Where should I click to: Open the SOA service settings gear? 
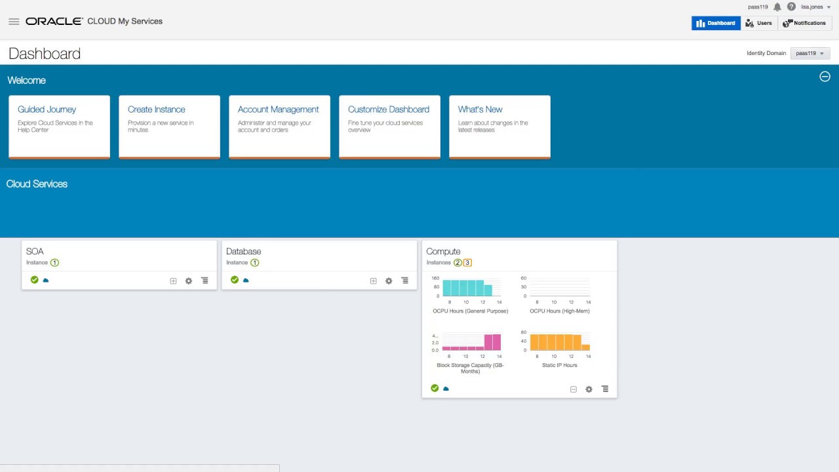pyautogui.click(x=189, y=281)
